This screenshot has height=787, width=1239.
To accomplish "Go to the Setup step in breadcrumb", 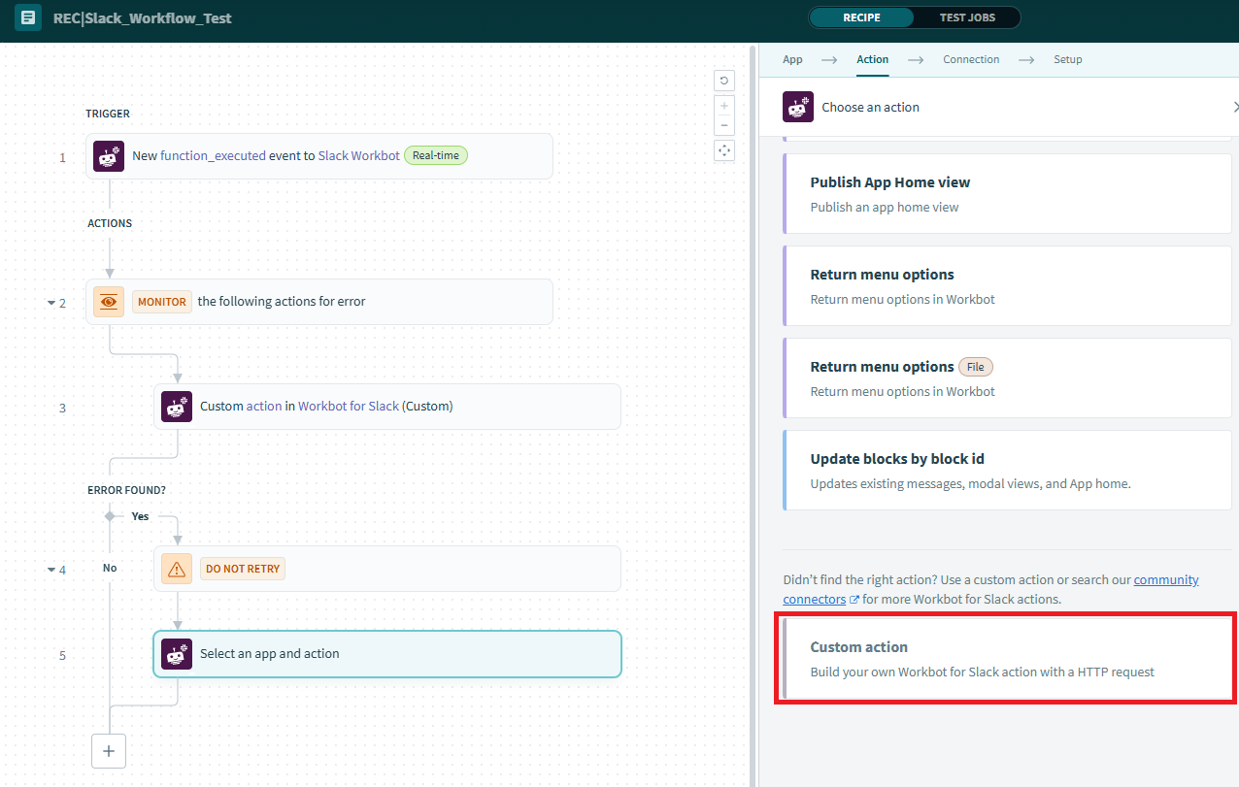I will coord(1067,59).
